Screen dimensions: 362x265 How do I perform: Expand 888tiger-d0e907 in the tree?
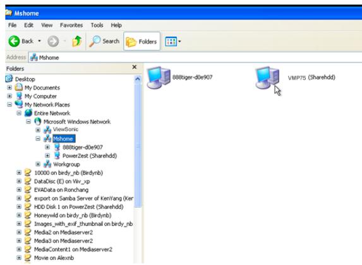coord(47,147)
